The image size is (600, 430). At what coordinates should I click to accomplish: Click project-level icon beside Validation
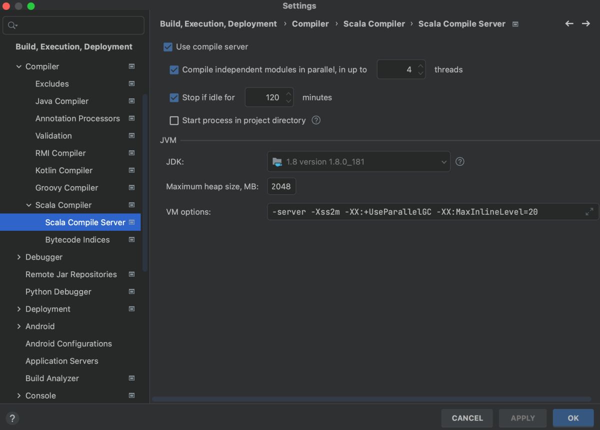pos(131,136)
